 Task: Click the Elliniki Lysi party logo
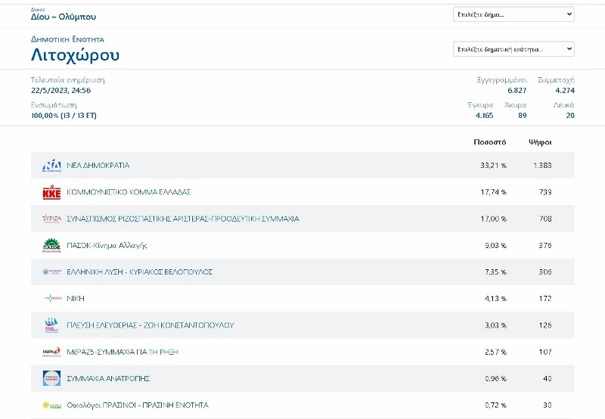(x=51, y=272)
